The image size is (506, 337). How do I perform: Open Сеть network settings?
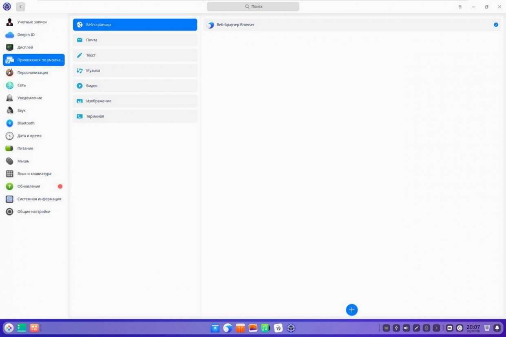(34, 85)
